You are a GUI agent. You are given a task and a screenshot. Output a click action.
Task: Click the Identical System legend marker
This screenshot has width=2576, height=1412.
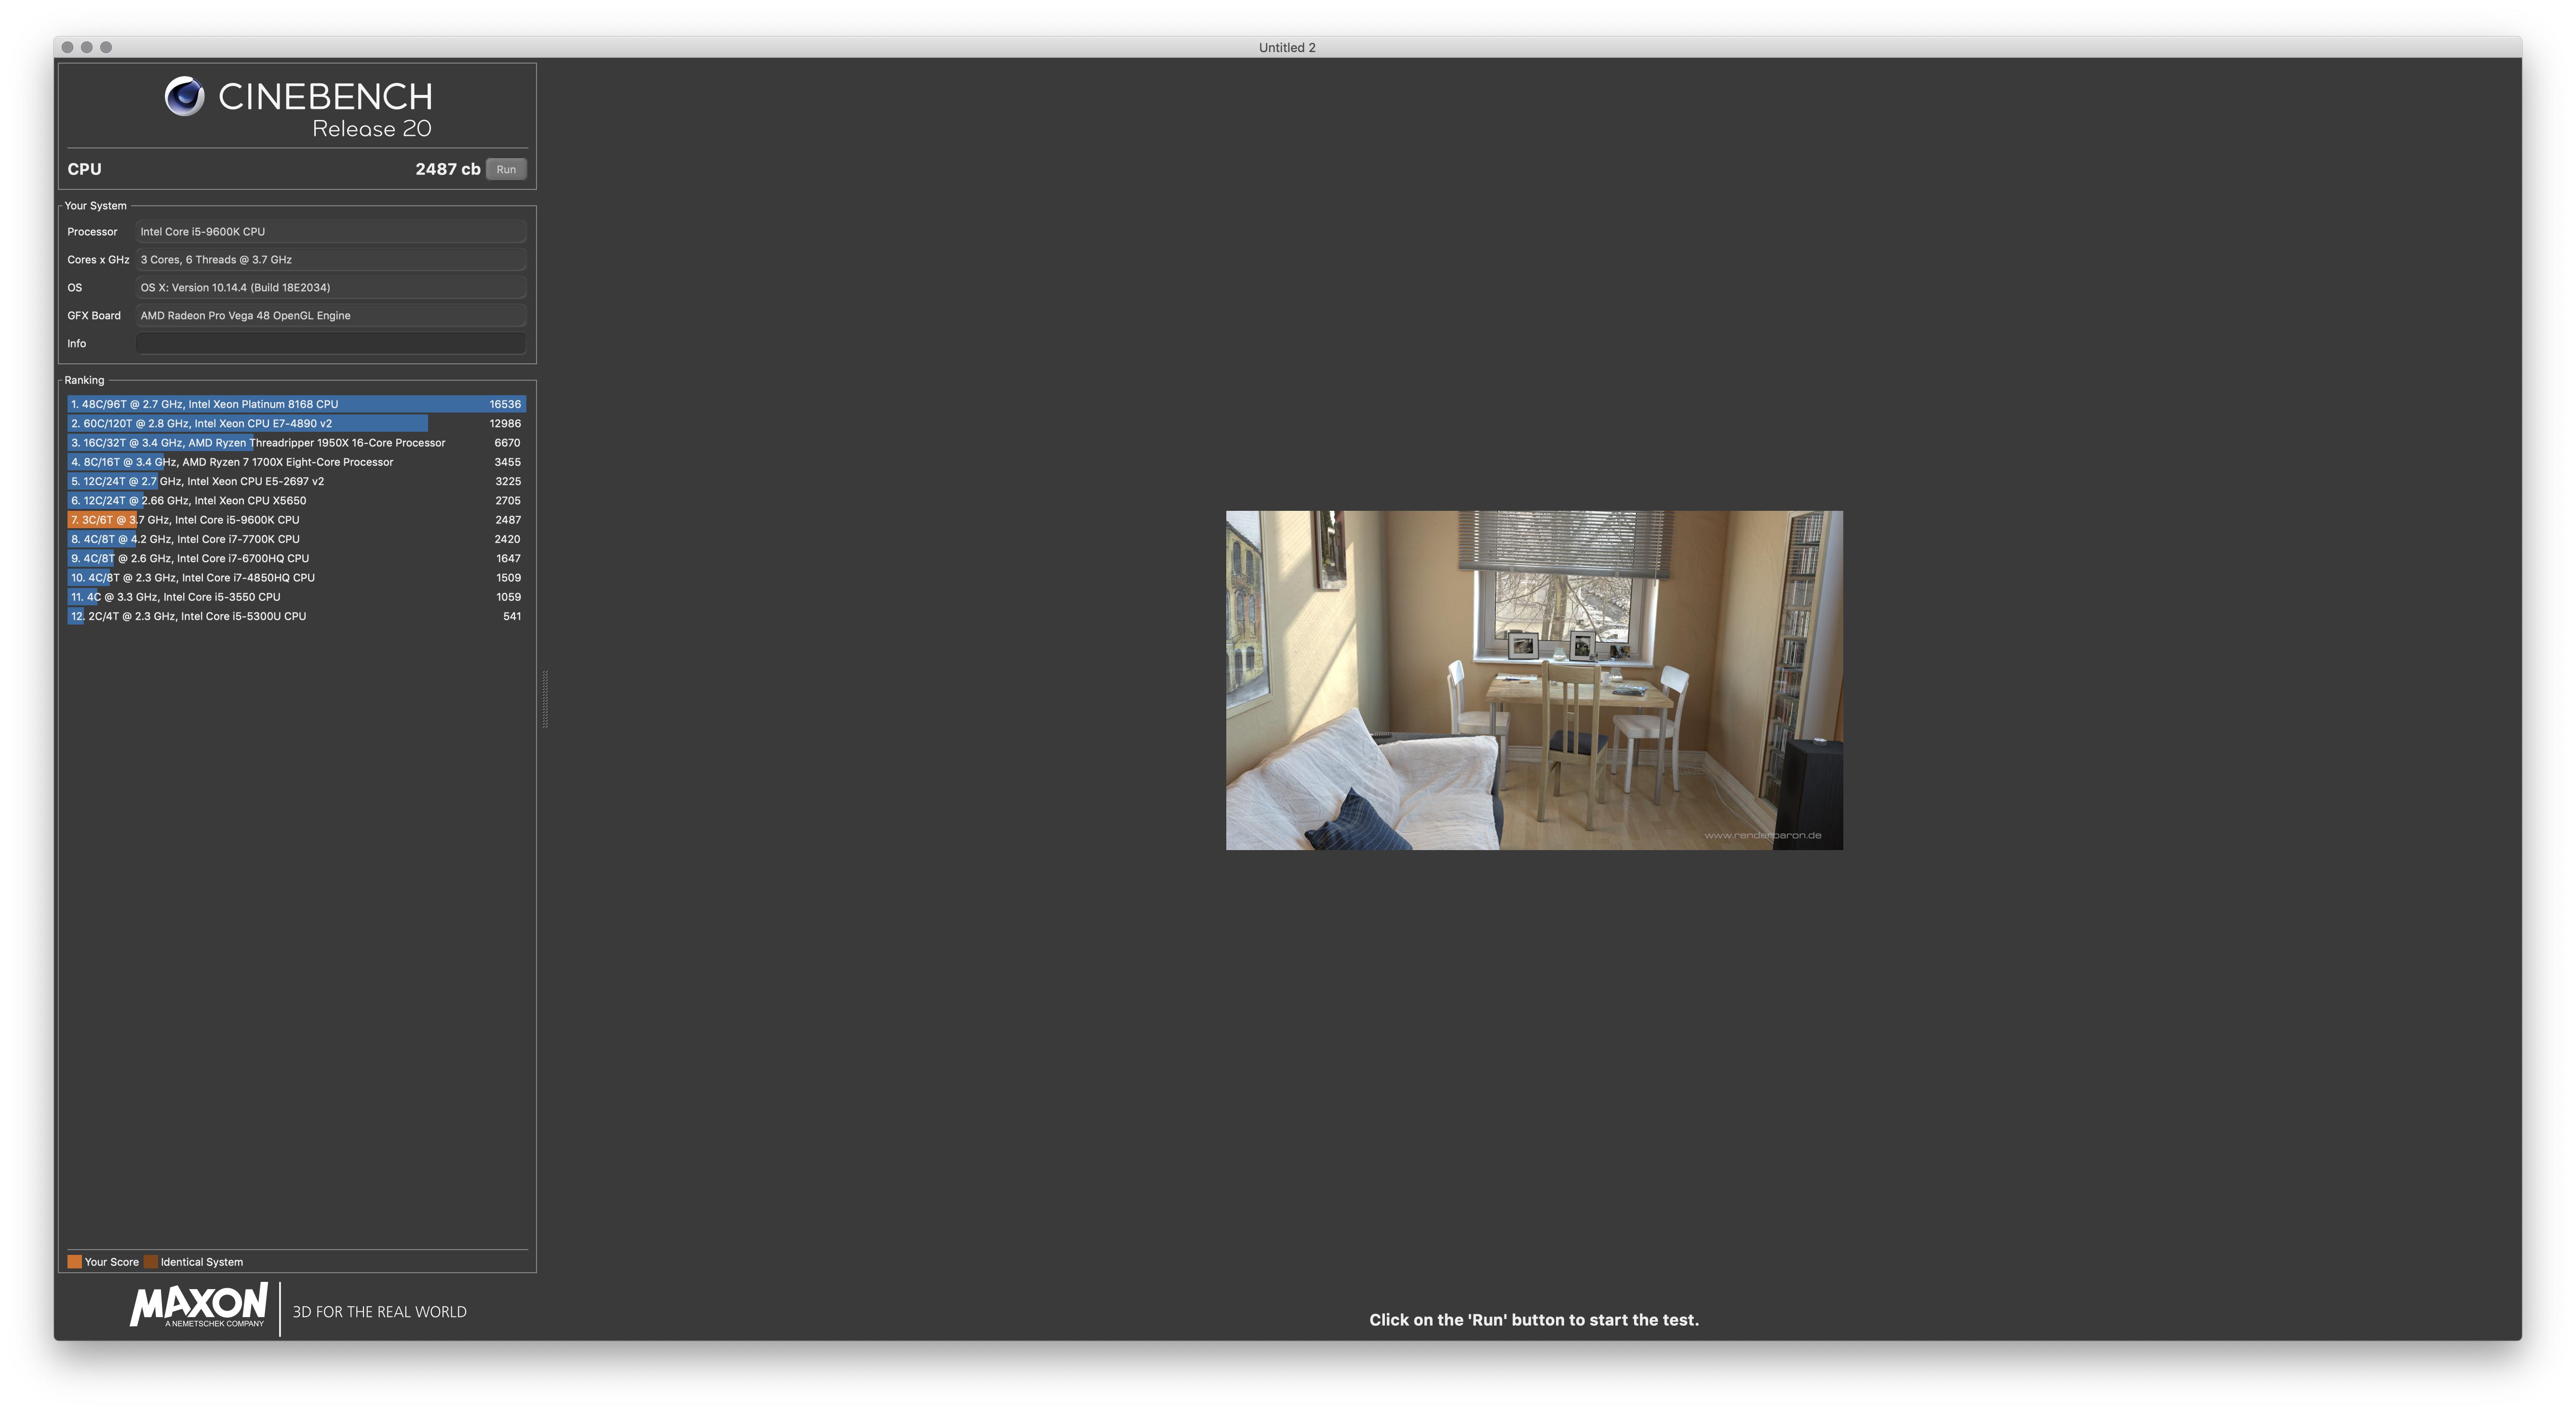(x=150, y=1261)
